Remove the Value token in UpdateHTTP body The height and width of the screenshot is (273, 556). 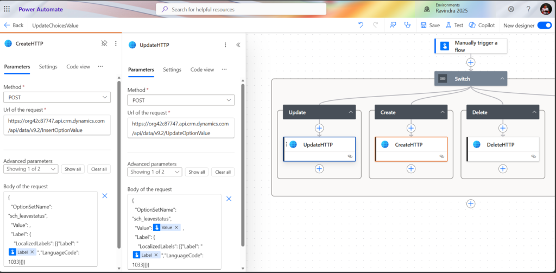(x=176, y=227)
